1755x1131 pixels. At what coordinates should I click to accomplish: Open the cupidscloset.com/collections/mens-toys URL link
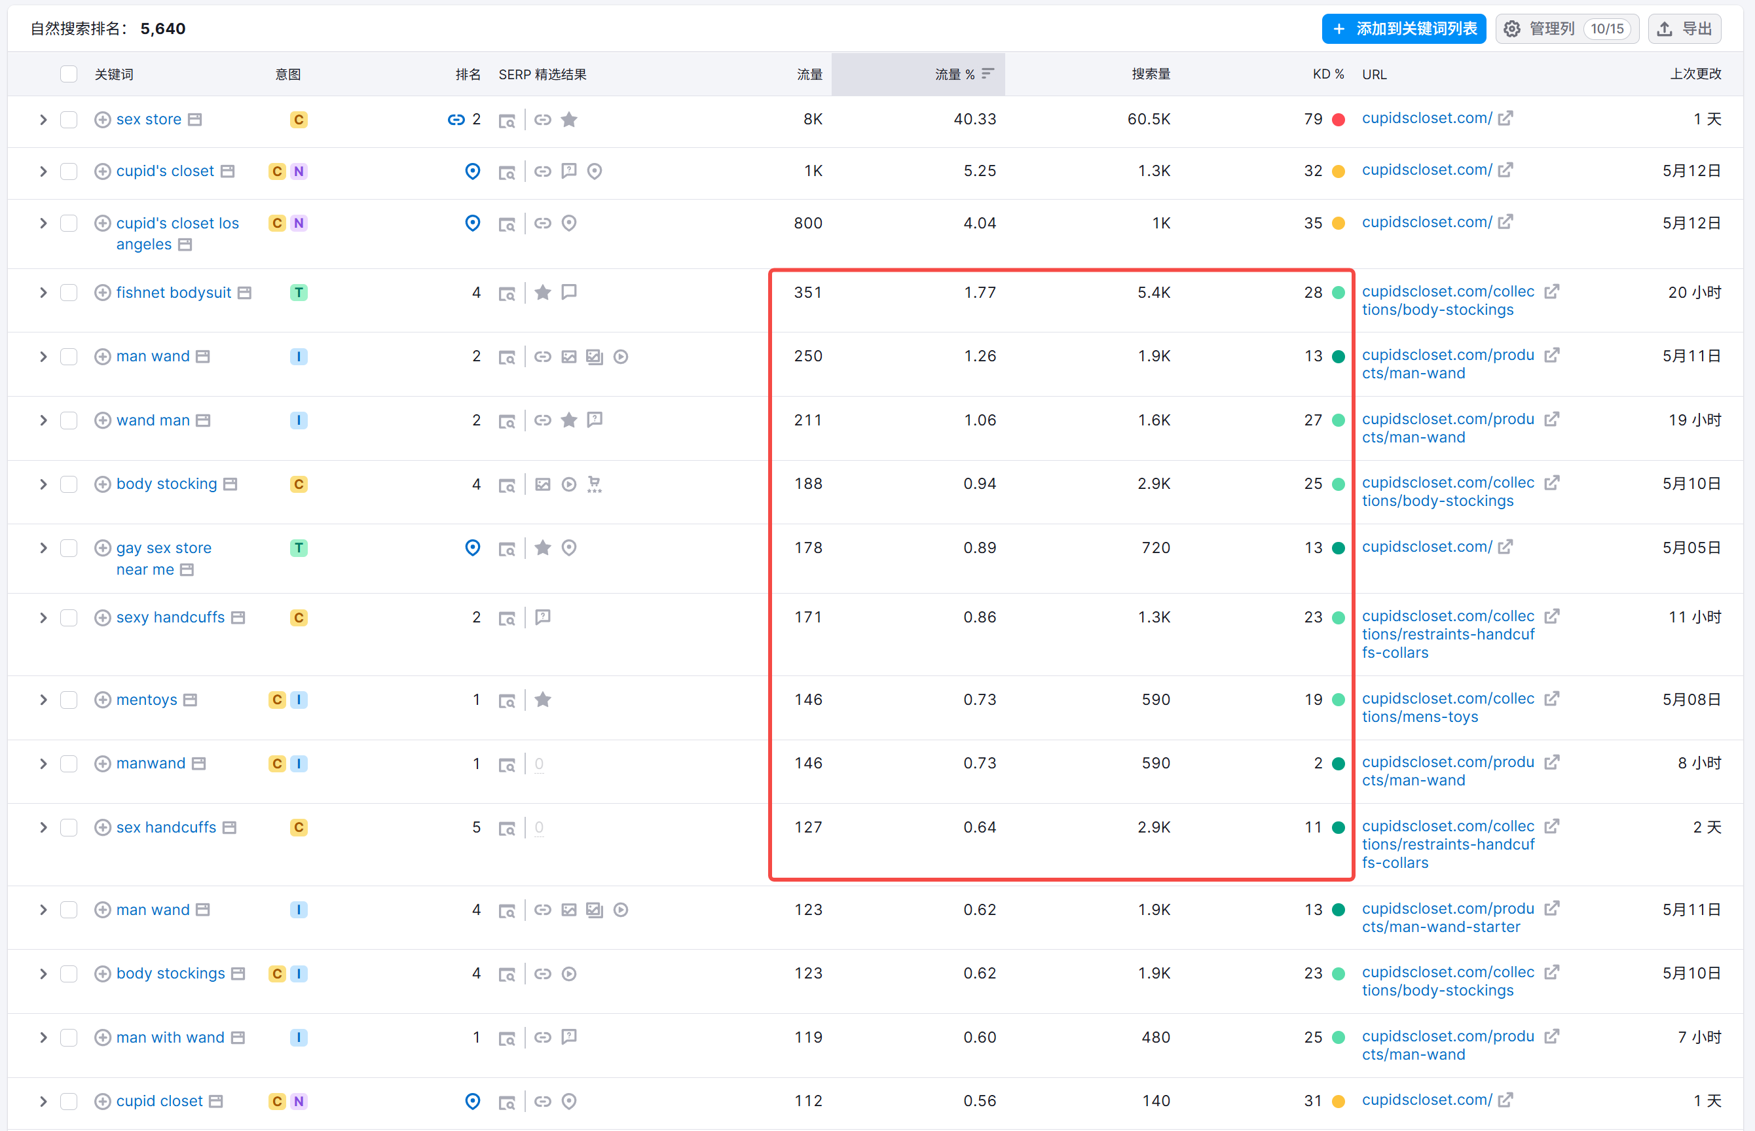tap(1448, 708)
